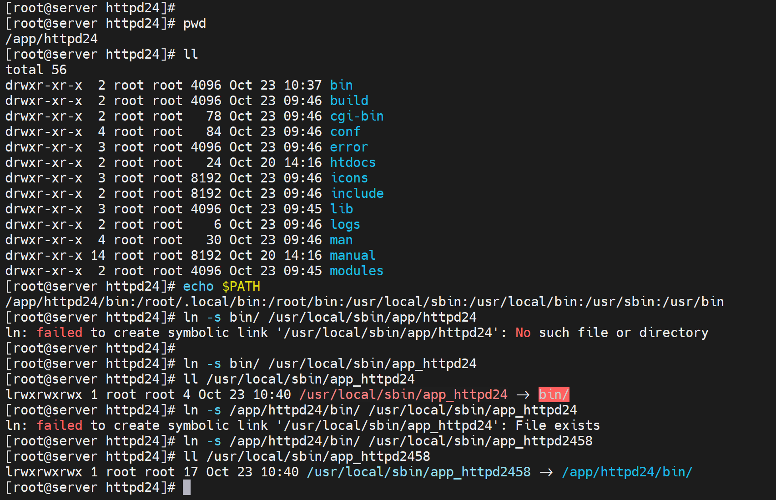Viewport: 776px width, 500px height.
Task: Click the 'build' directory name
Action: click(x=349, y=101)
